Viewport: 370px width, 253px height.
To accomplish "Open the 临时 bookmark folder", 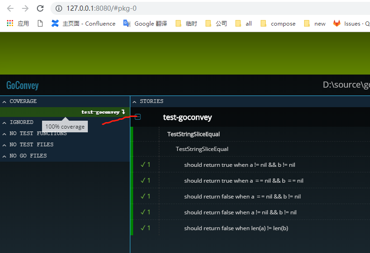I will [x=186, y=24].
